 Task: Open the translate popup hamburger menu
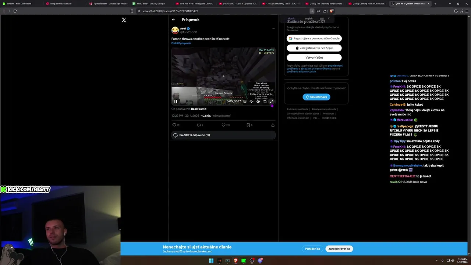click(322, 18)
